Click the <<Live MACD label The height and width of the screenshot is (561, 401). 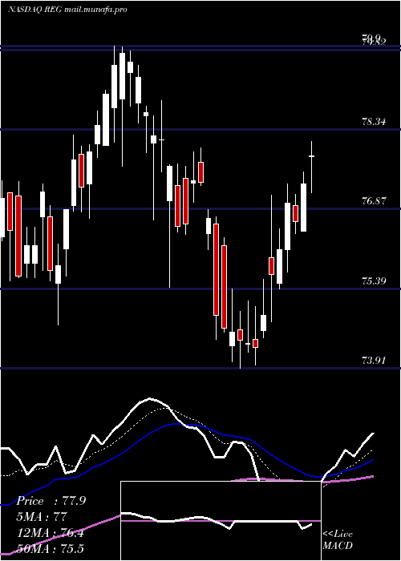(x=338, y=540)
